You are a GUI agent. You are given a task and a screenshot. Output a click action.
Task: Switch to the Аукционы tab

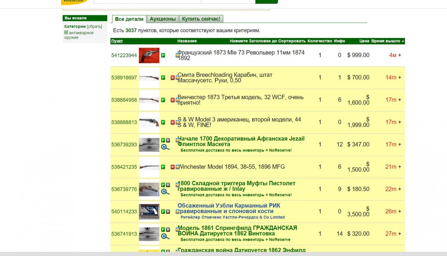click(162, 19)
